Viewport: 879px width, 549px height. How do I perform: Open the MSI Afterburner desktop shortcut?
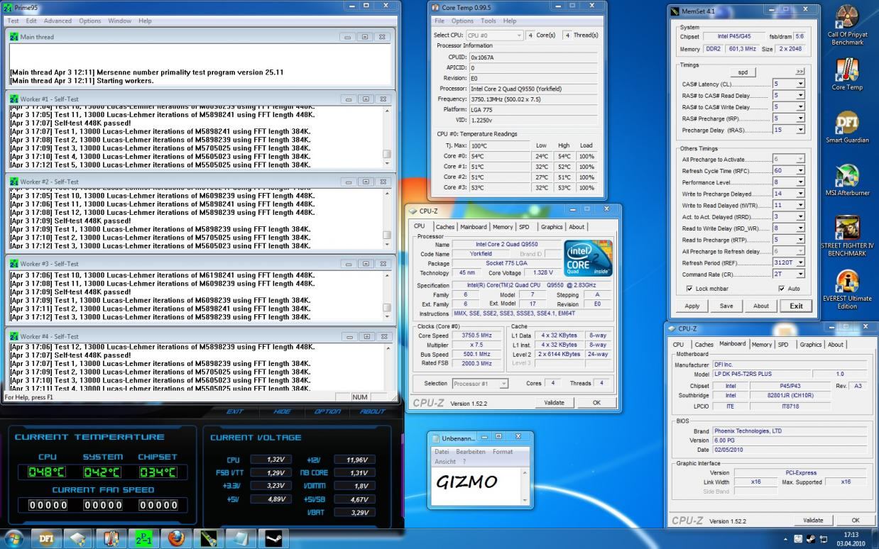click(847, 180)
